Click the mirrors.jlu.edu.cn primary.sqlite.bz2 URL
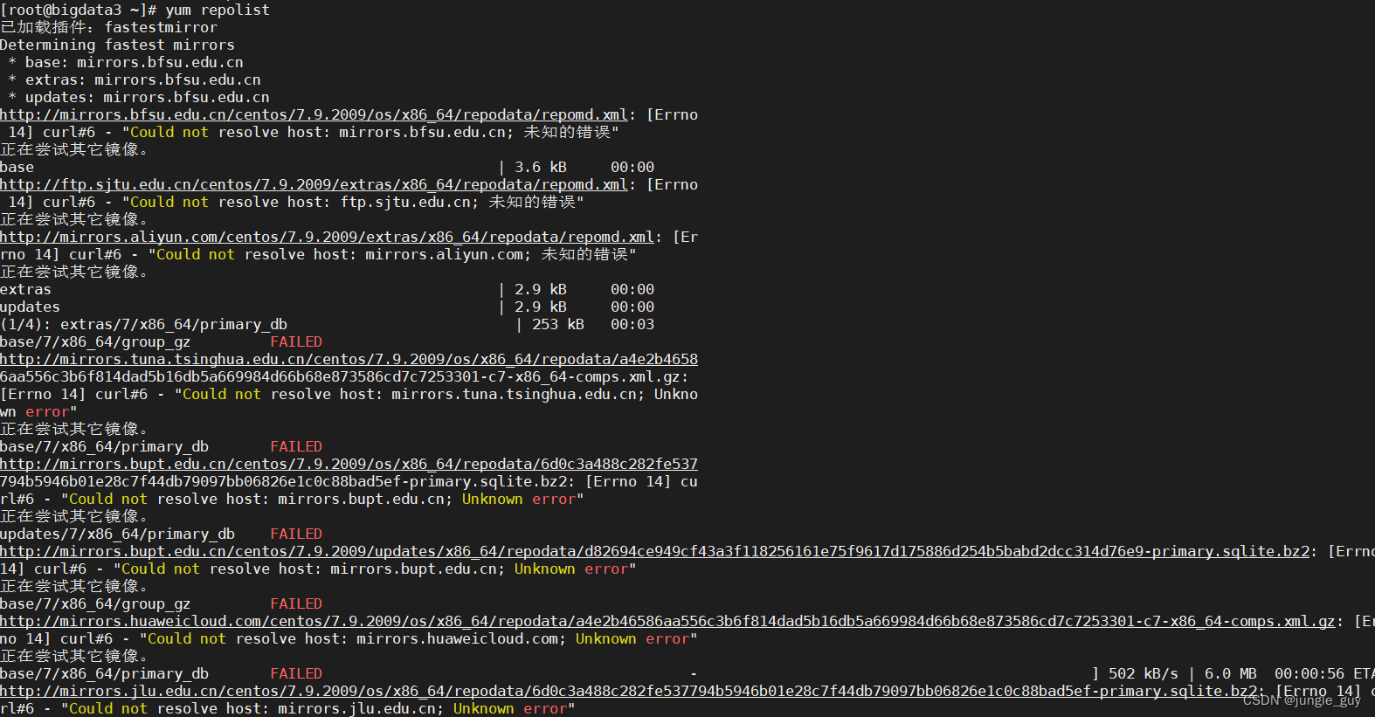Image resolution: width=1375 pixels, height=717 pixels. coord(629,691)
